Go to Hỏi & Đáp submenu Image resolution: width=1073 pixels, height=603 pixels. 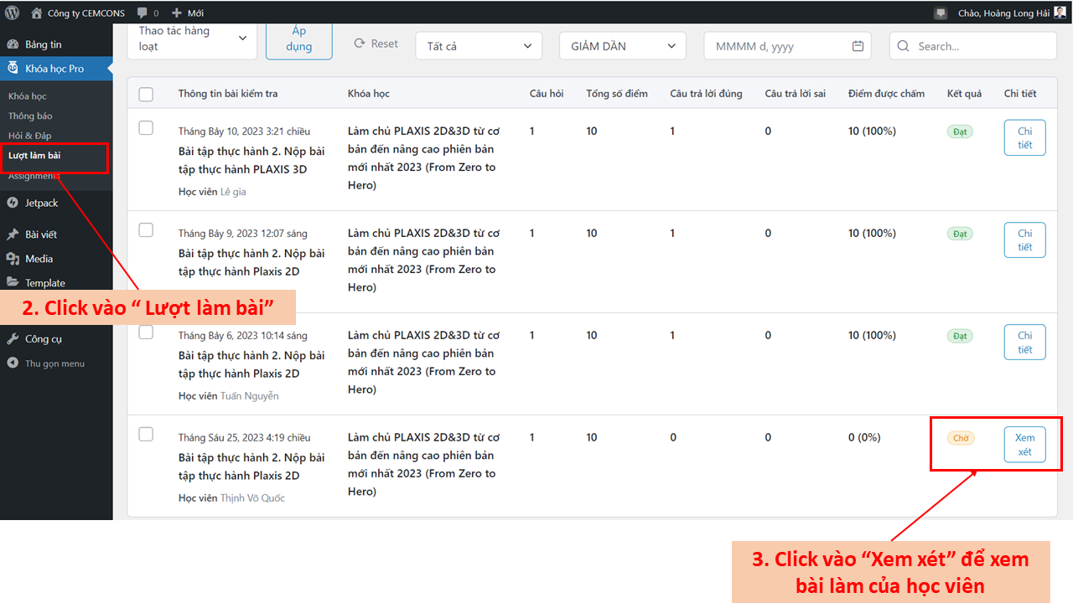click(30, 136)
